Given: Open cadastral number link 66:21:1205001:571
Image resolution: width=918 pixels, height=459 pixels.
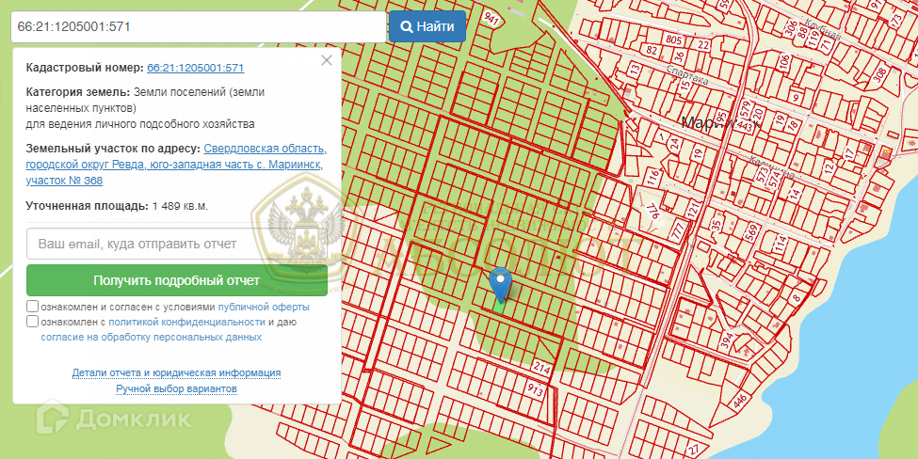Looking at the screenshot, I should [196, 68].
